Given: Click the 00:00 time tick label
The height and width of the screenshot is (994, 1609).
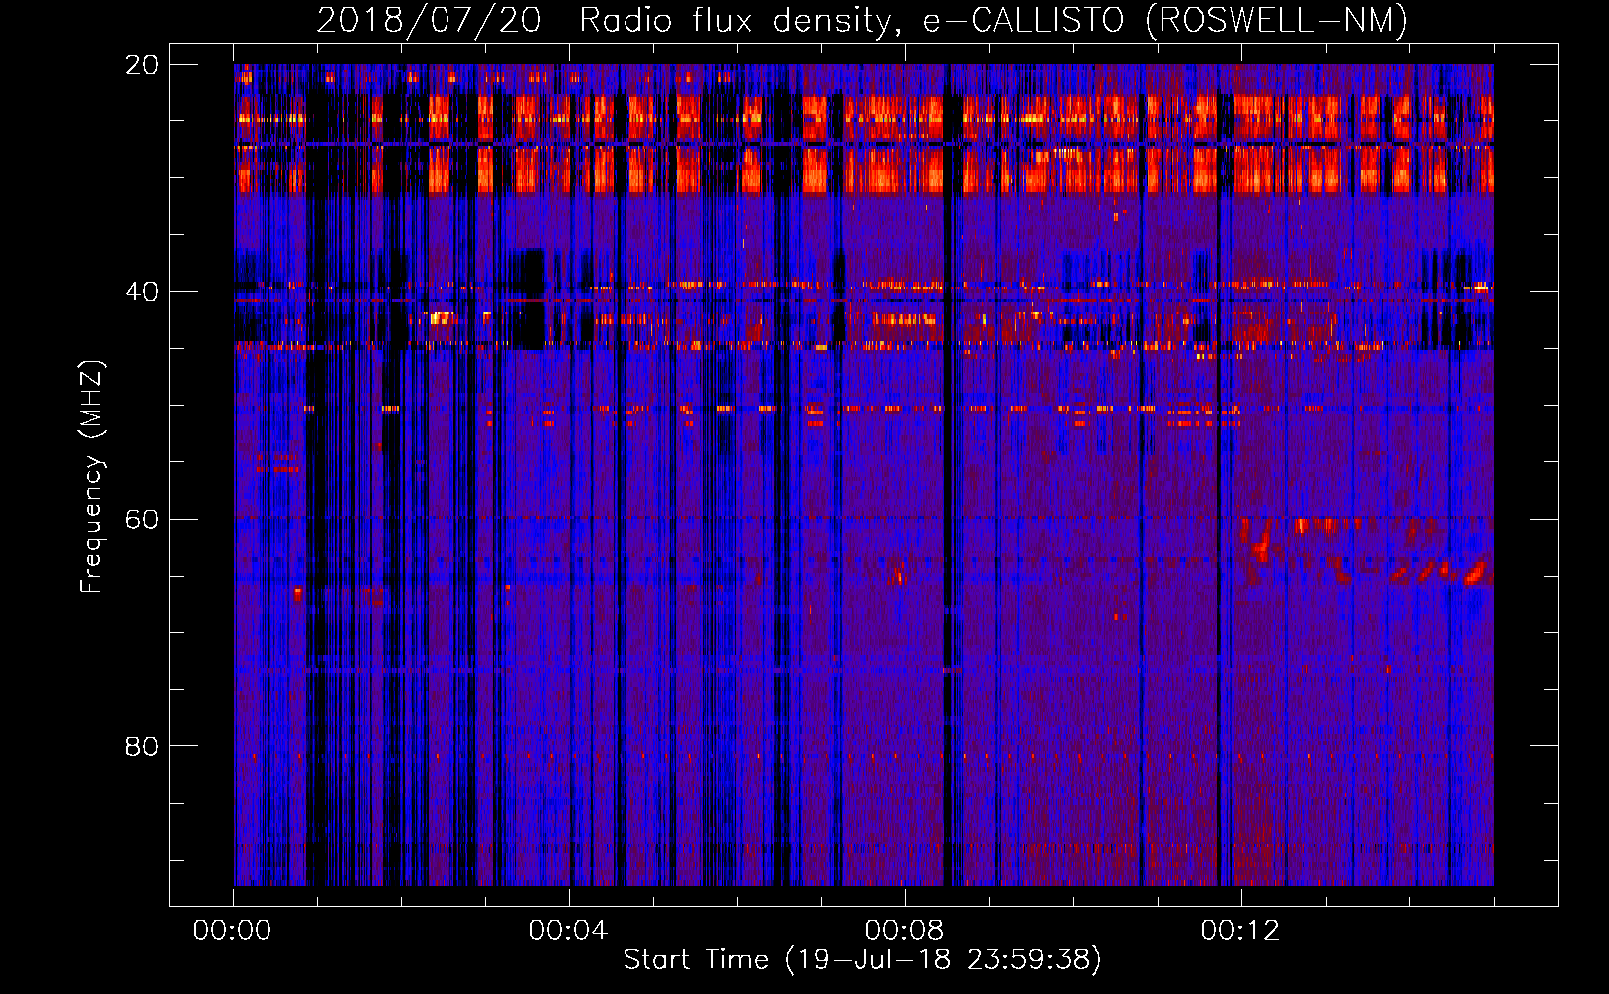Looking at the screenshot, I should 232,931.
